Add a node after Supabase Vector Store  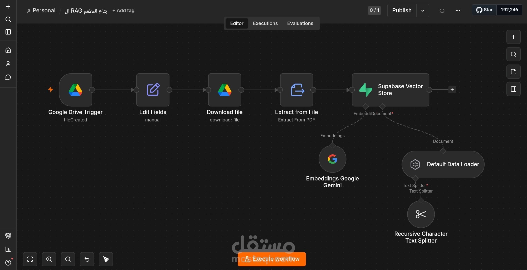[x=452, y=90]
